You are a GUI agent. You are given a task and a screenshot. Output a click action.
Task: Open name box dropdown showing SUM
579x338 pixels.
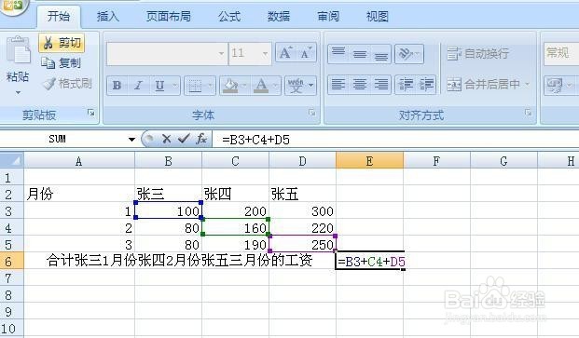(131, 140)
